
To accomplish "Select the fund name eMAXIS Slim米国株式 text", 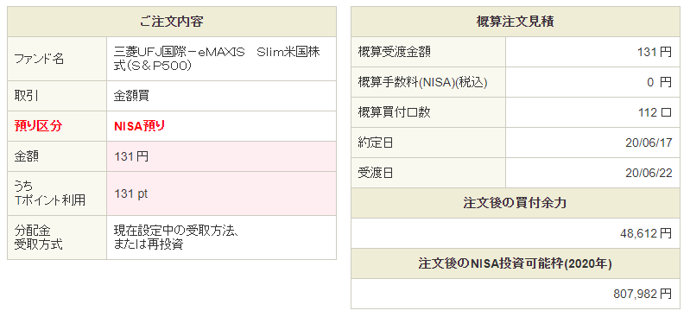I will coord(217,59).
